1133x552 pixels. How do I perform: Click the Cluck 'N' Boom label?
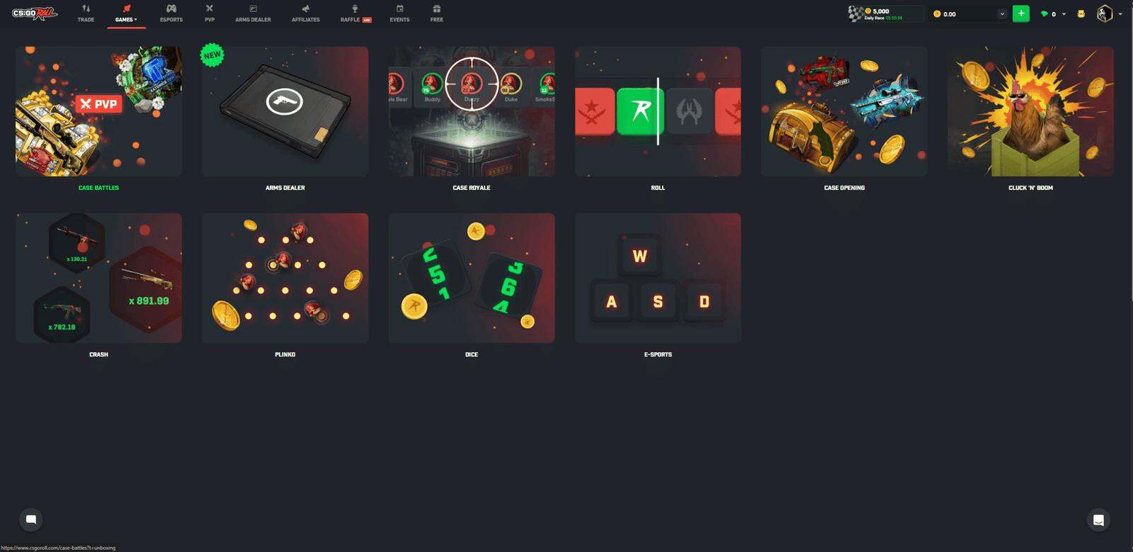point(1030,188)
